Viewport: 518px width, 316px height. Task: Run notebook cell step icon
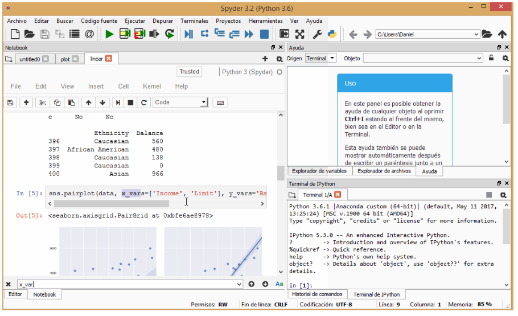click(118, 102)
